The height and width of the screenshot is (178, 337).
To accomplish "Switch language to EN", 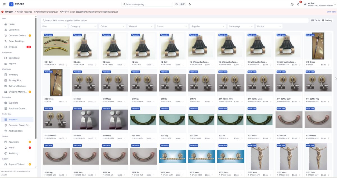I will click(x=177, y=4).
